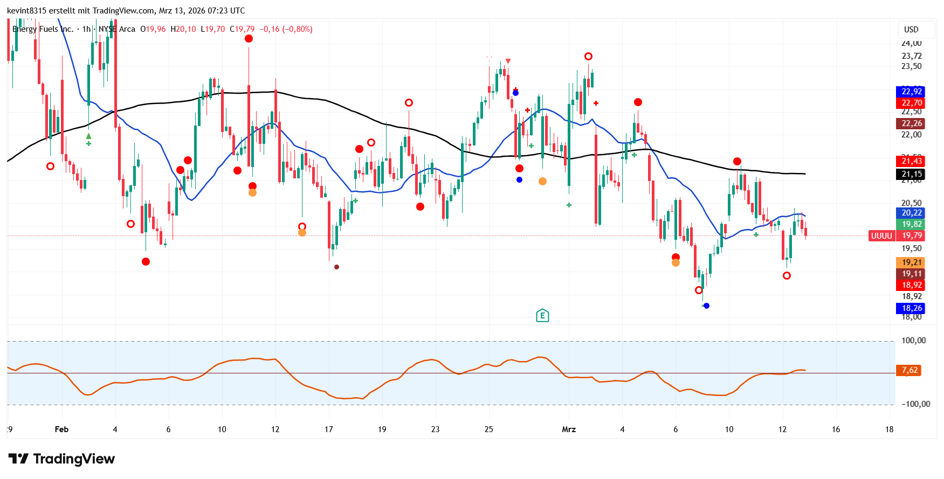Click the Energy Fuels Inc. symbol title
The height and width of the screenshot is (479, 944).
pos(43,29)
